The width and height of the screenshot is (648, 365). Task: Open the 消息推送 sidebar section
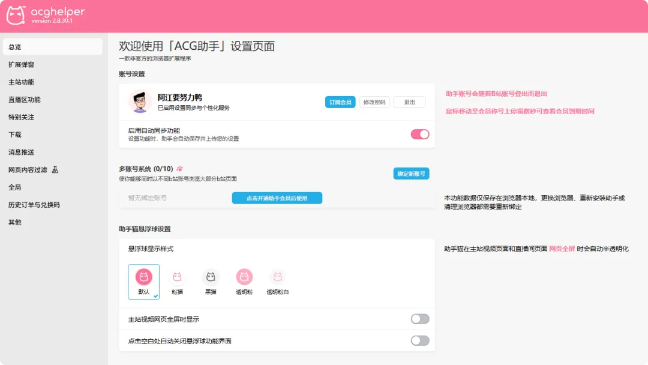(x=52, y=152)
